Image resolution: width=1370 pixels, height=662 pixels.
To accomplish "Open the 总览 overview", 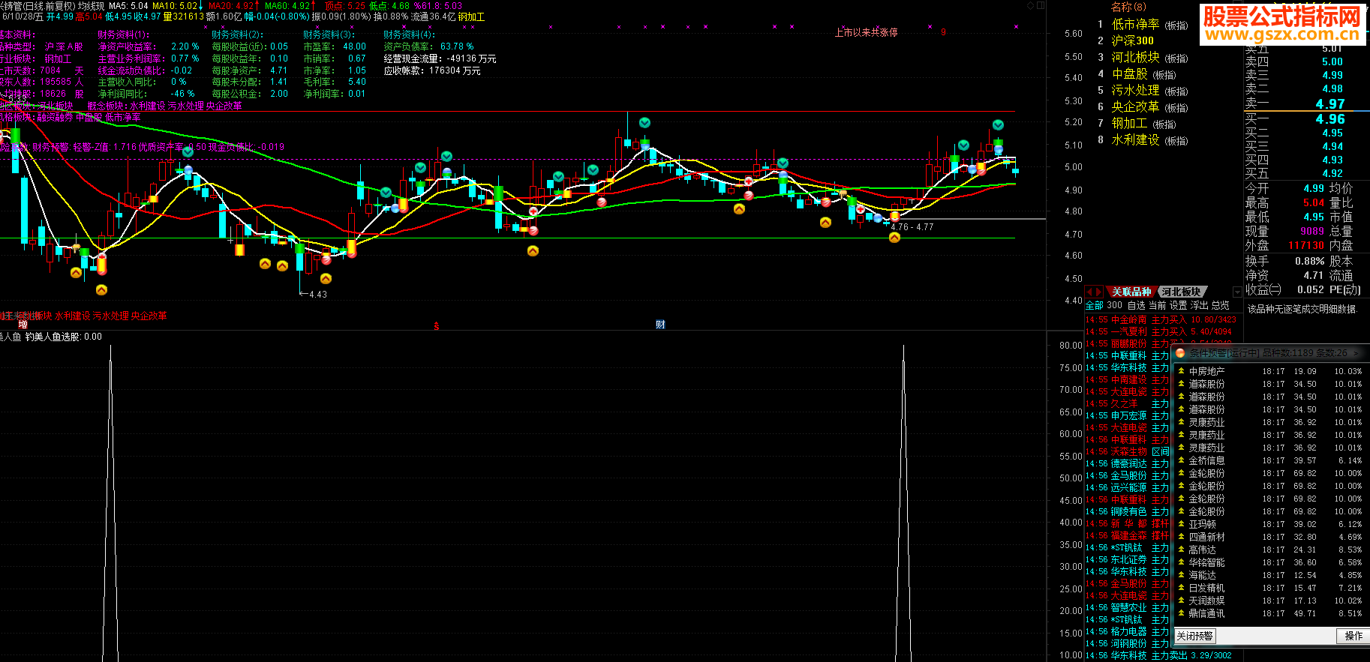I will (x=1220, y=305).
